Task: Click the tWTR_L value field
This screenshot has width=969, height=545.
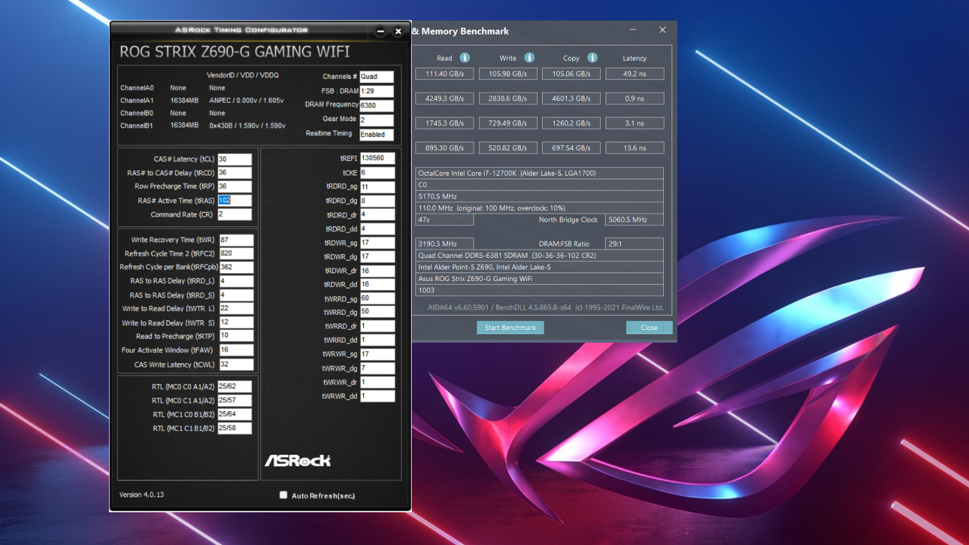Action: (x=236, y=308)
